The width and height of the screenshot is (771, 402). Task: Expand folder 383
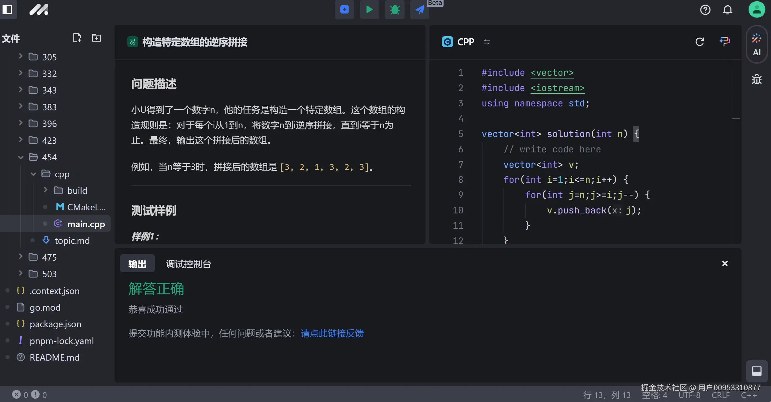coord(20,107)
